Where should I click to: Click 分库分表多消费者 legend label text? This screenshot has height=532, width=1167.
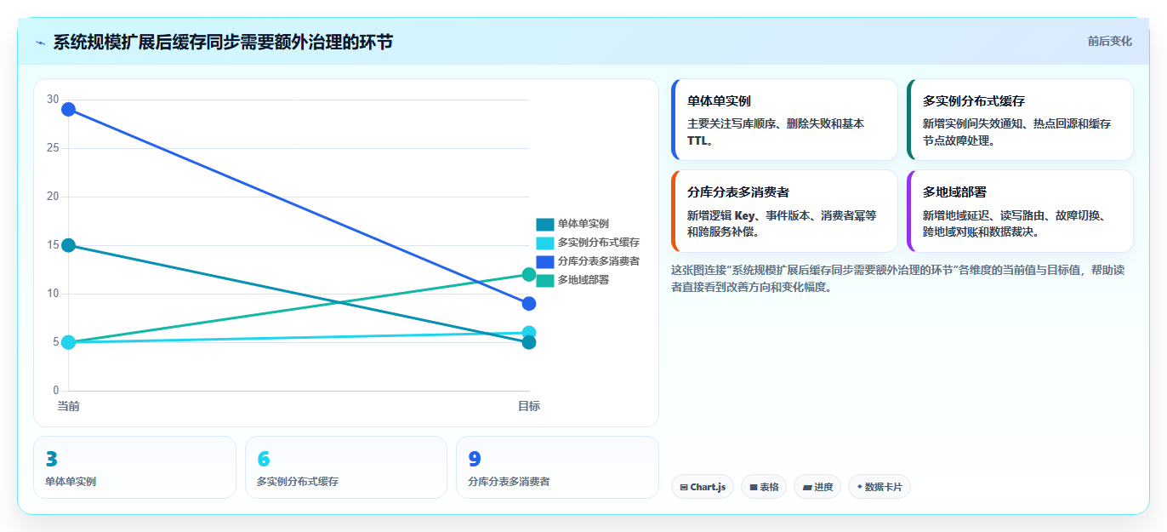[x=599, y=261]
